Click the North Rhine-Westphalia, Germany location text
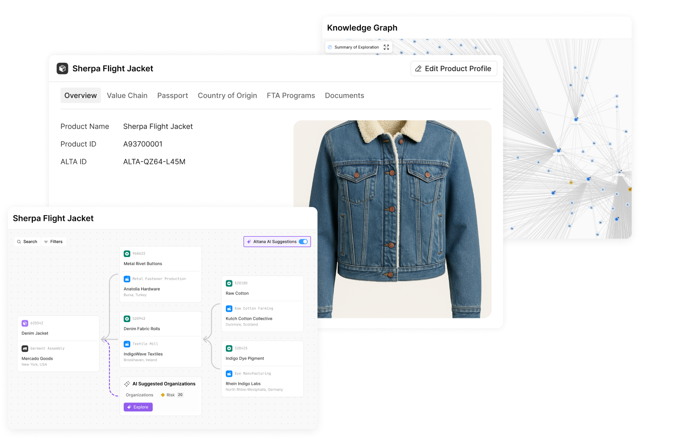The image size is (700, 439). tap(254, 390)
